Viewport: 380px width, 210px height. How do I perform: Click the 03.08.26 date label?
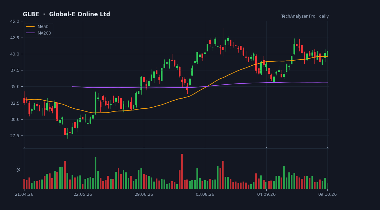click(x=205, y=194)
